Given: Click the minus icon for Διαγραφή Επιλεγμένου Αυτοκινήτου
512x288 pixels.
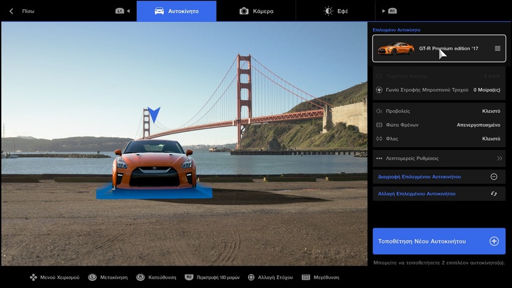Looking at the screenshot, I should (494, 177).
